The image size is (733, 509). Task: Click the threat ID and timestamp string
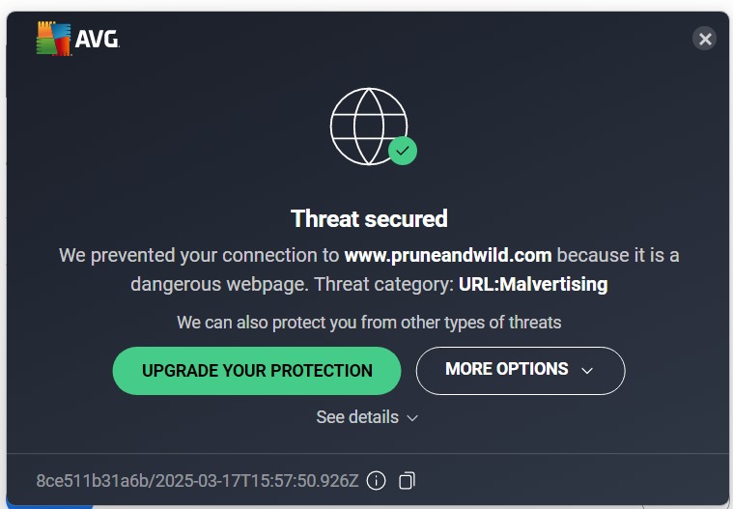pyautogui.click(x=197, y=480)
